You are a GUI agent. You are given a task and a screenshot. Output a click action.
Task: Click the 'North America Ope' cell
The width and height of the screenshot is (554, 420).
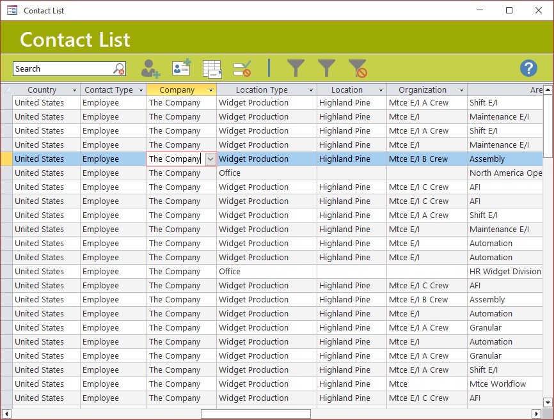505,173
